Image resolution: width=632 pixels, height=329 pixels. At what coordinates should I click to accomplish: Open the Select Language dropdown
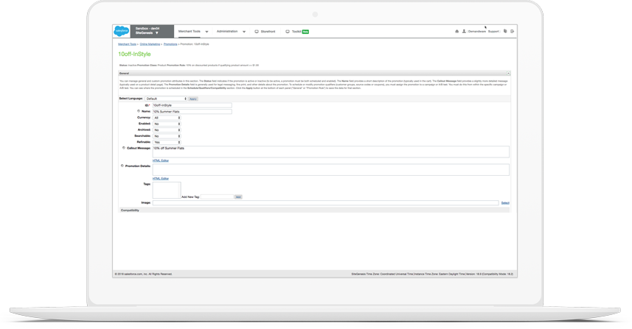pyautogui.click(x=167, y=99)
